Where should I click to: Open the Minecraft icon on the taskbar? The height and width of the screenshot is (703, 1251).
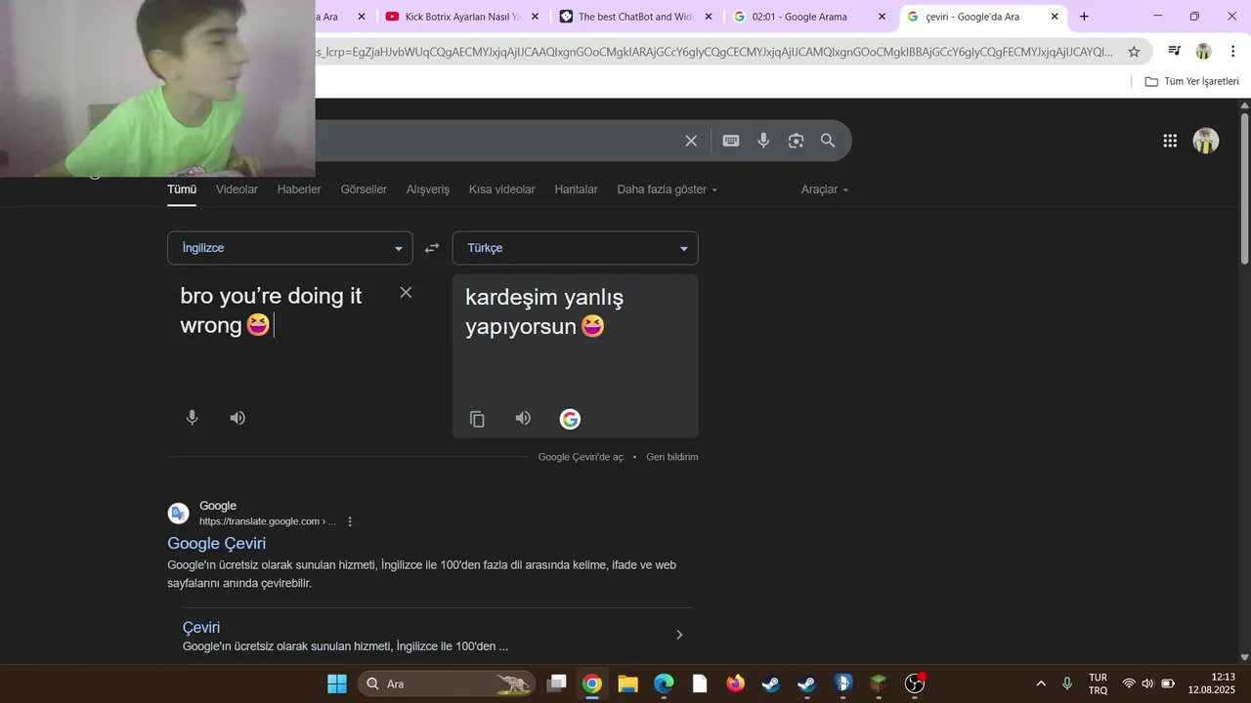879,683
